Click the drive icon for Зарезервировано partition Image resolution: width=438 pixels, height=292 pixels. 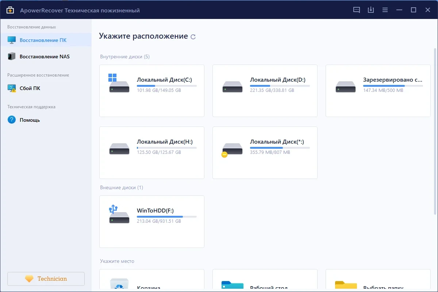point(346,87)
